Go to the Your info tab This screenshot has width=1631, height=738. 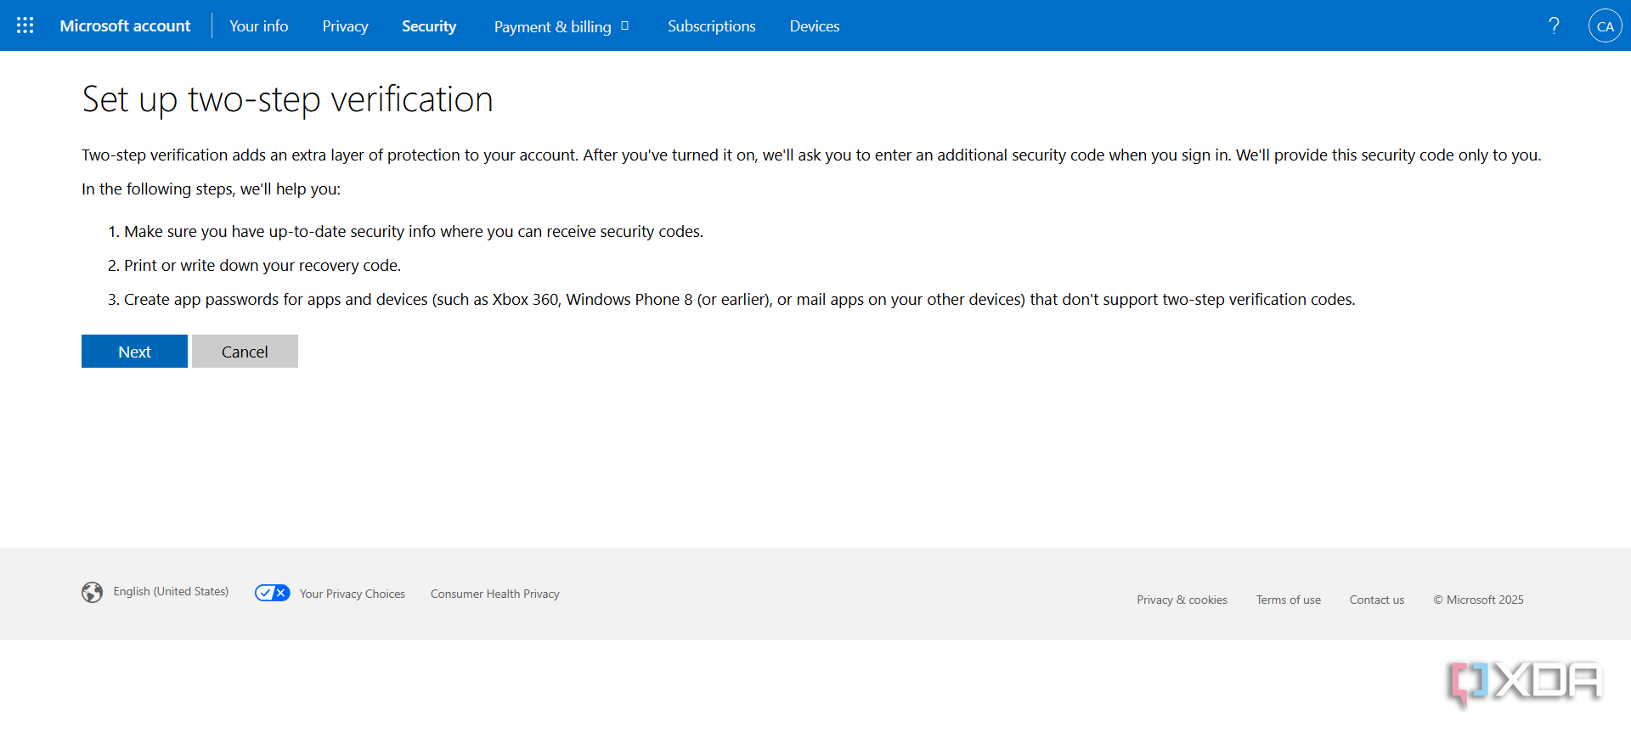tap(259, 26)
